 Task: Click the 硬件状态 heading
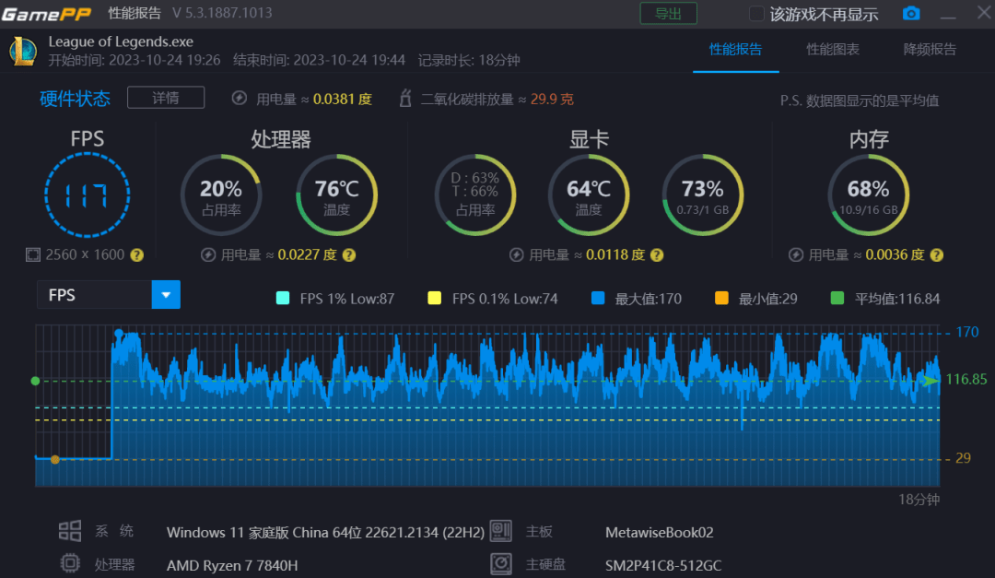point(75,99)
